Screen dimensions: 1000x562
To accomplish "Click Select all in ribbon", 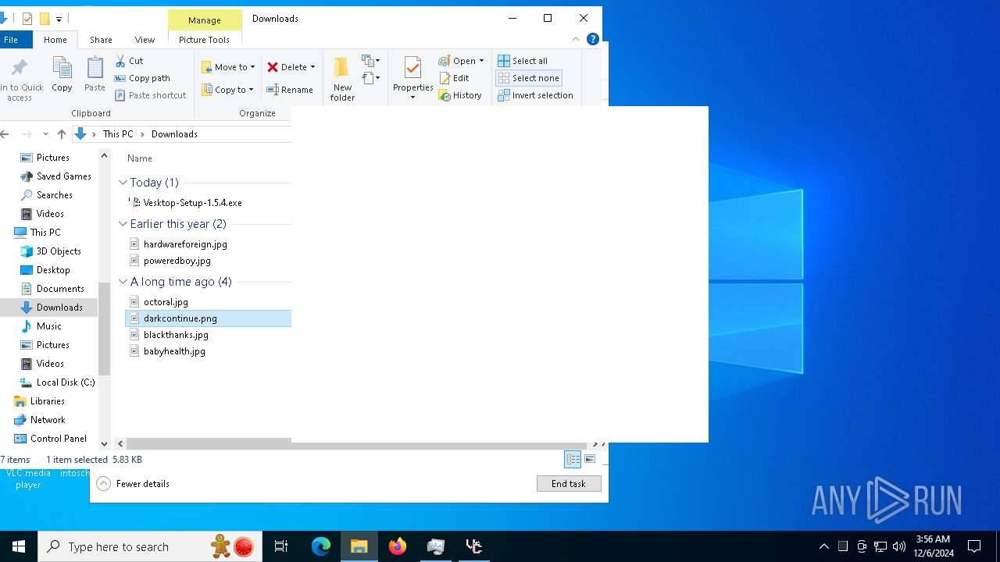I will [x=523, y=61].
